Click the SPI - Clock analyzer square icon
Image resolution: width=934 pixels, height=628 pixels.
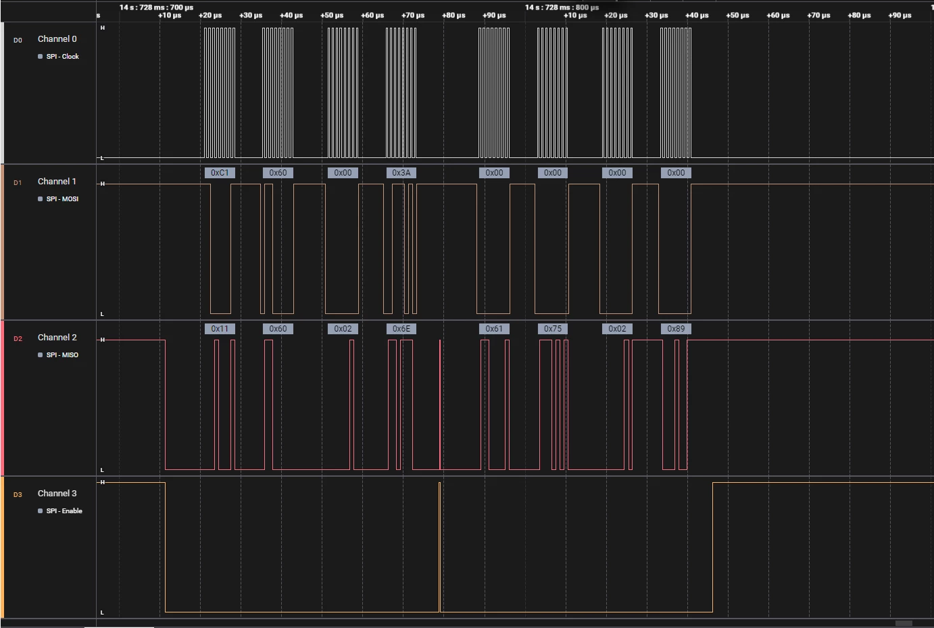click(x=40, y=57)
